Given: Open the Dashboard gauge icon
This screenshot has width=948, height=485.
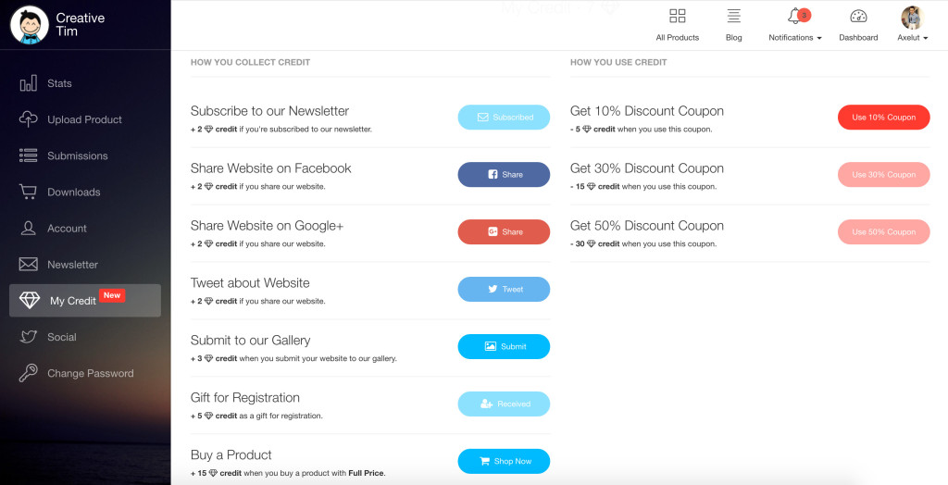Looking at the screenshot, I should pos(858,16).
